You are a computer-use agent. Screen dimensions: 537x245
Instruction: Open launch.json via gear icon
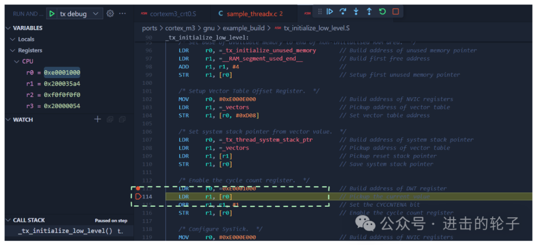[x=110, y=14]
